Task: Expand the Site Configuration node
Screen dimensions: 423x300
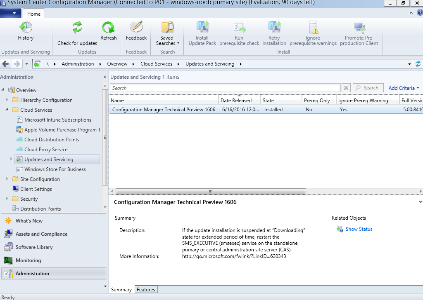Action: tap(7, 179)
